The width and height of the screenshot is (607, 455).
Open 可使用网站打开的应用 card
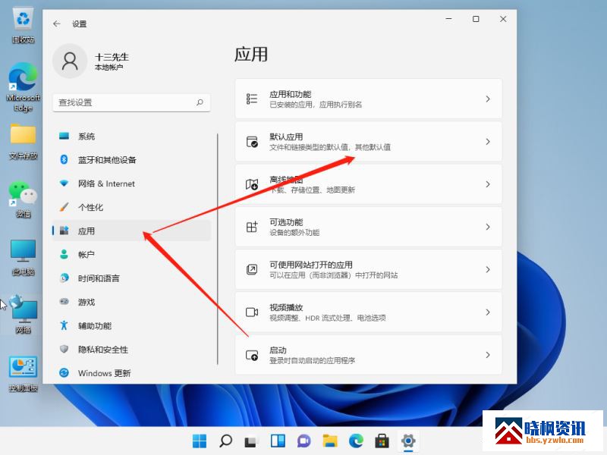(369, 270)
